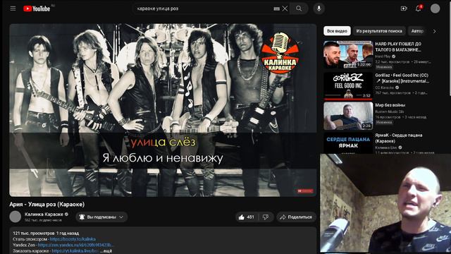
Task: Click the 121 тыс. просмотров text
Action: [33, 234]
